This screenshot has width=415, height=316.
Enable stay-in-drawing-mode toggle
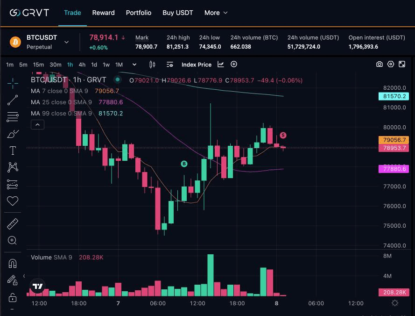coord(13,280)
